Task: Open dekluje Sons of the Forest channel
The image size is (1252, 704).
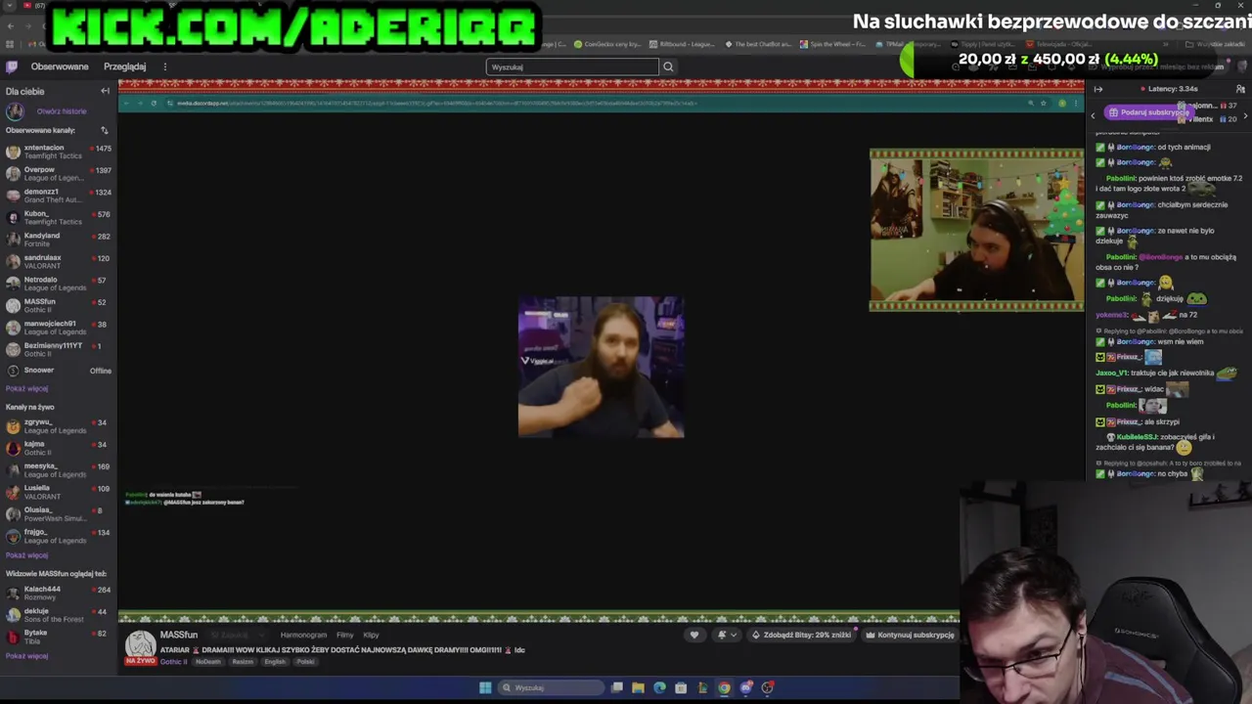Action: coord(59,615)
